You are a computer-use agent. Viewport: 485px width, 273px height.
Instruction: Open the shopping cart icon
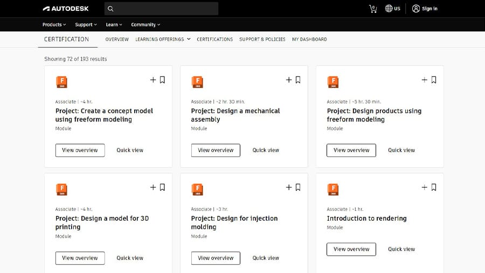tap(373, 9)
